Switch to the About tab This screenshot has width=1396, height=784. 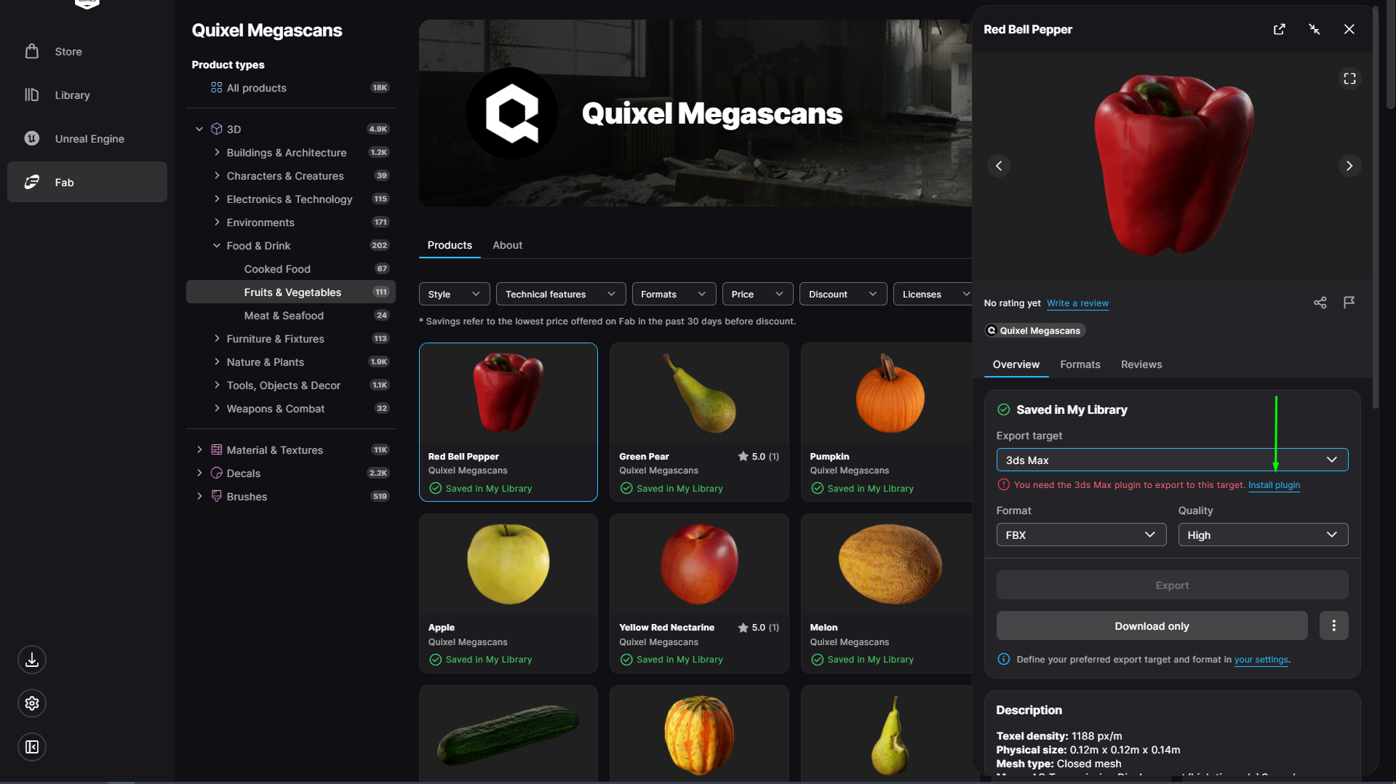pyautogui.click(x=508, y=245)
